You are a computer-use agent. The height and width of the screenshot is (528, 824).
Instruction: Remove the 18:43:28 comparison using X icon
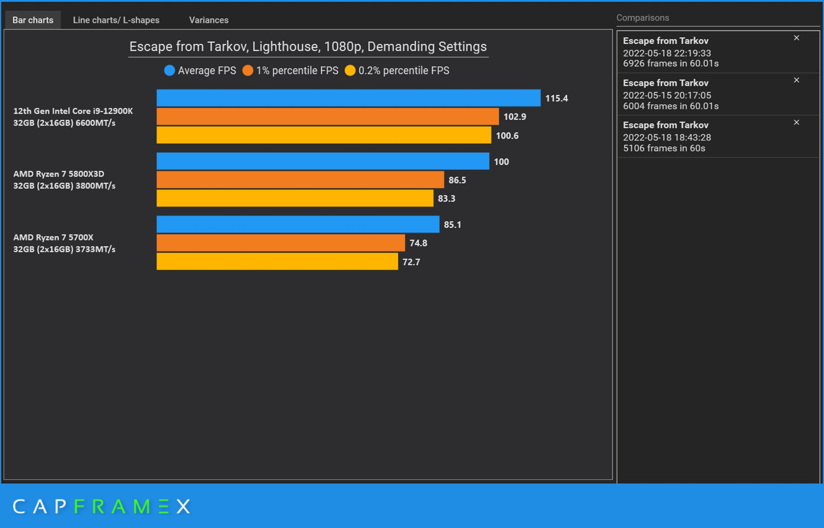[796, 122]
